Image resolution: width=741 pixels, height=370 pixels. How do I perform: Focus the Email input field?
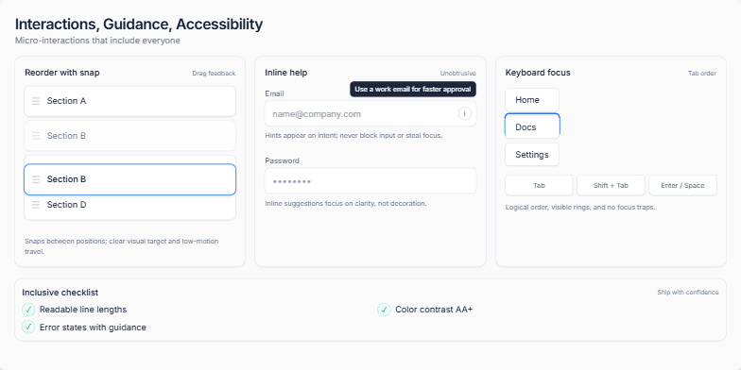coord(370,113)
